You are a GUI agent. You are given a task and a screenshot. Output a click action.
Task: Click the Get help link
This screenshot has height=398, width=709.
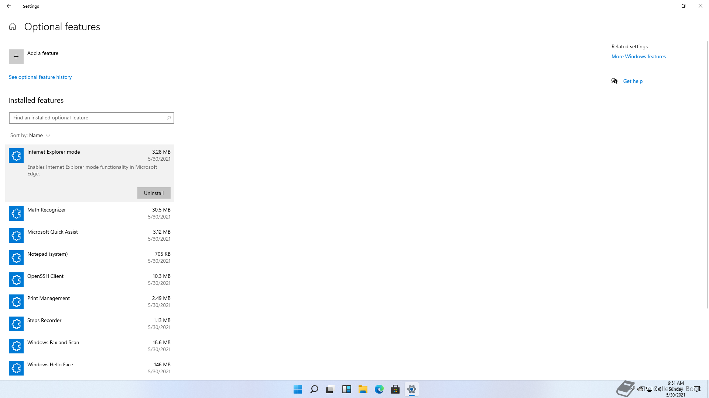tap(633, 81)
